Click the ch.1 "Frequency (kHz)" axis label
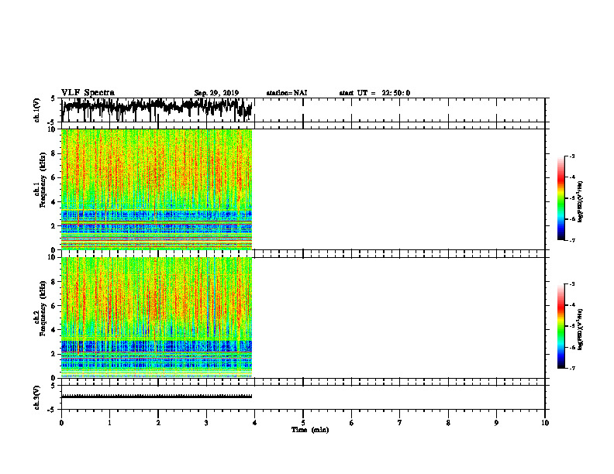This screenshot has width=614, height=474. pyautogui.click(x=43, y=180)
